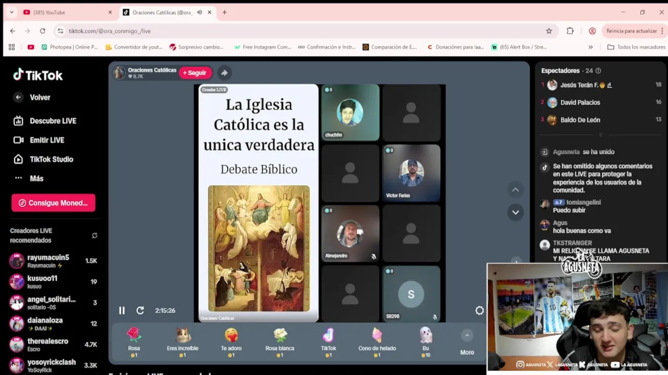This screenshot has width=668, height=375.
Task: Reload the live stream with the refresh icon
Action: coord(140,310)
